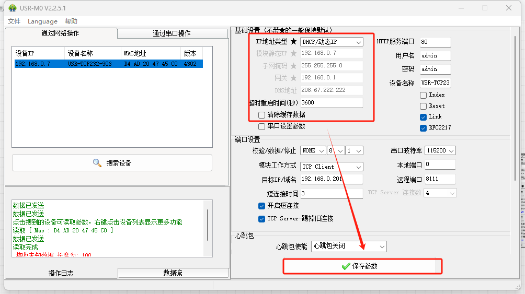This screenshot has width=525, height=294.
Task: Open the Language menu
Action: pos(42,21)
